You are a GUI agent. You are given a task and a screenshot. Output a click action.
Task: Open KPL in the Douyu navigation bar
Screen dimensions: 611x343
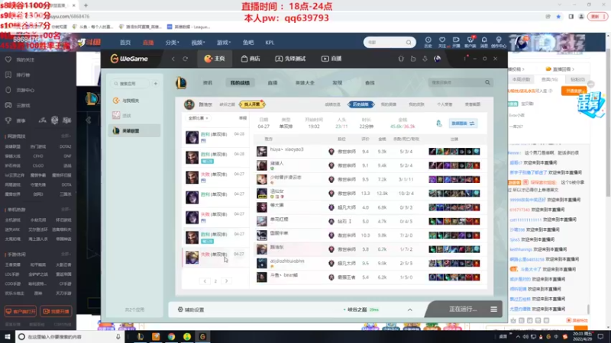pos(270,43)
